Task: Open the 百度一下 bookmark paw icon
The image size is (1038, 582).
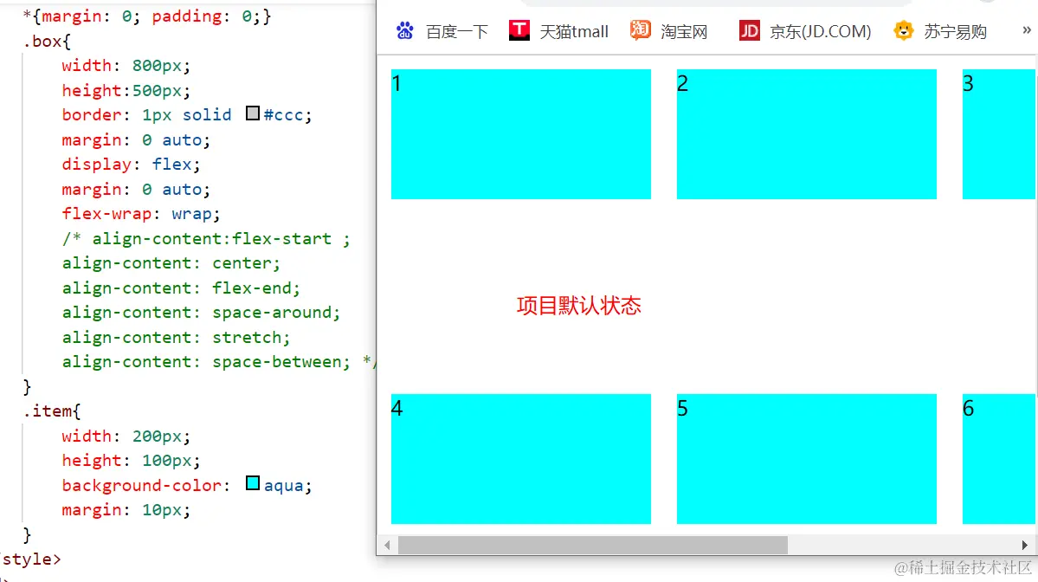Action: [404, 30]
